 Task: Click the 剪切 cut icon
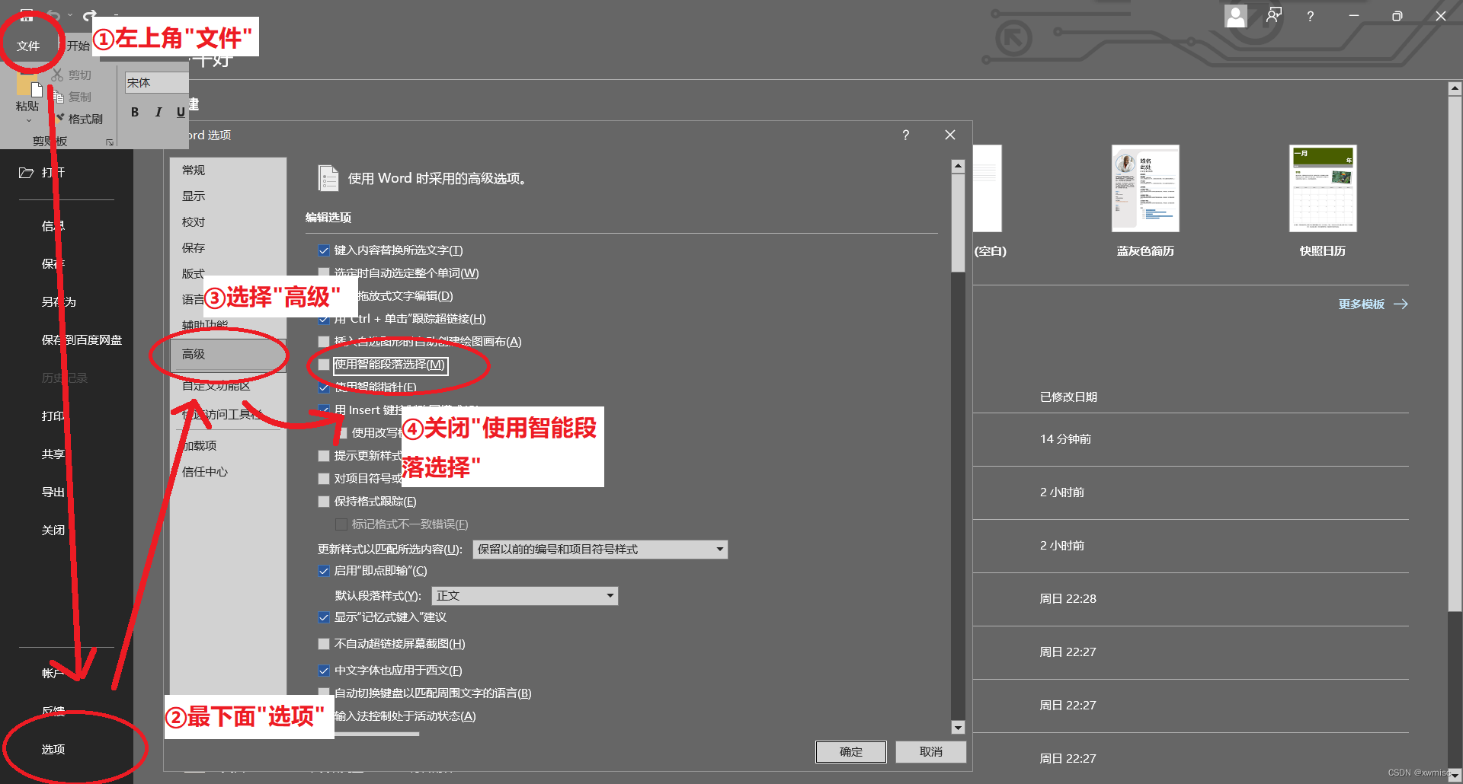58,75
